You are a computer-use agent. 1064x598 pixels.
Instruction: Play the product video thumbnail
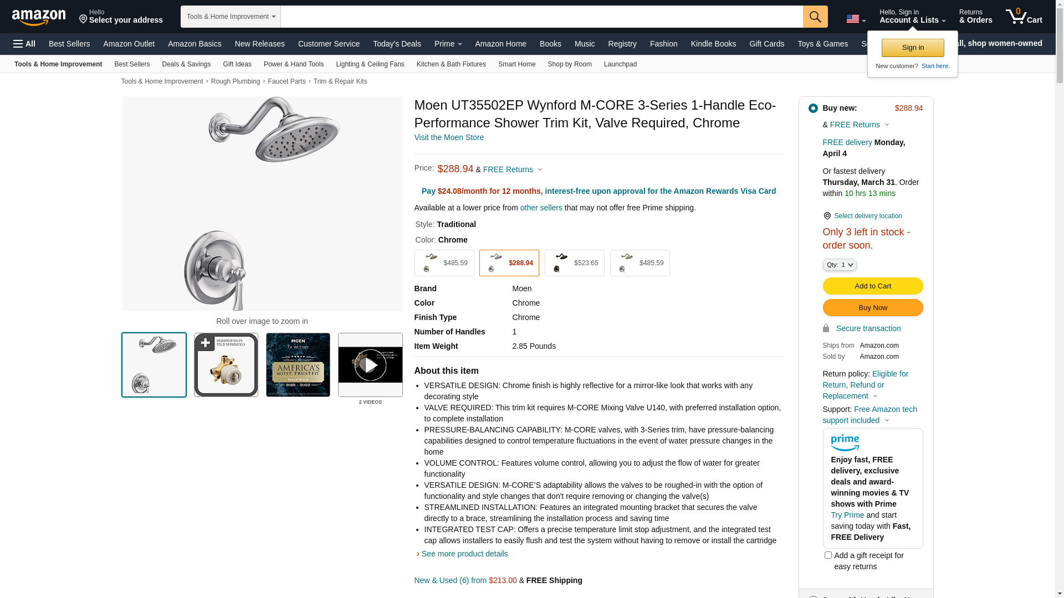click(370, 365)
